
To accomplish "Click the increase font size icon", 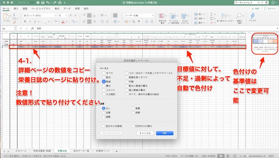I will coord(71,15).
